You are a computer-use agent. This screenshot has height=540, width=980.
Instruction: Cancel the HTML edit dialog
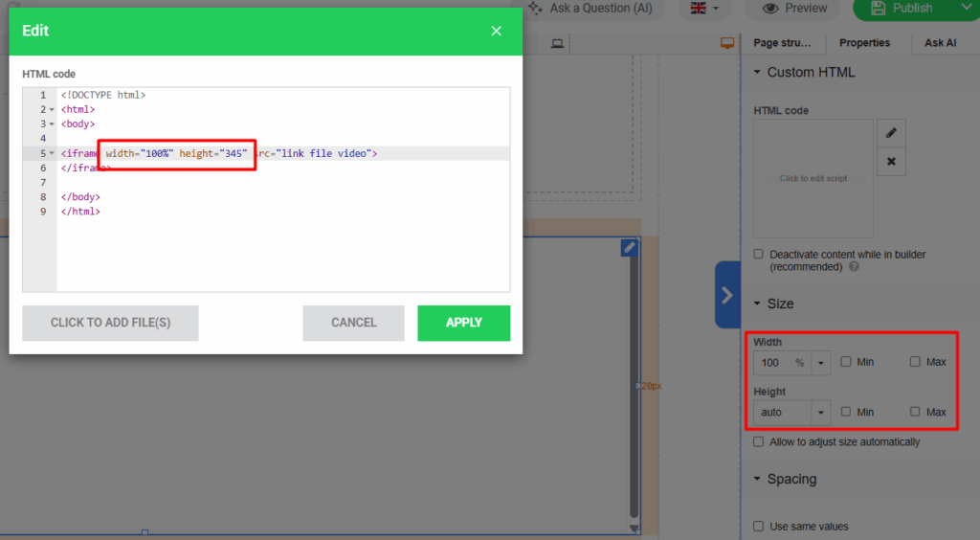[x=354, y=323]
